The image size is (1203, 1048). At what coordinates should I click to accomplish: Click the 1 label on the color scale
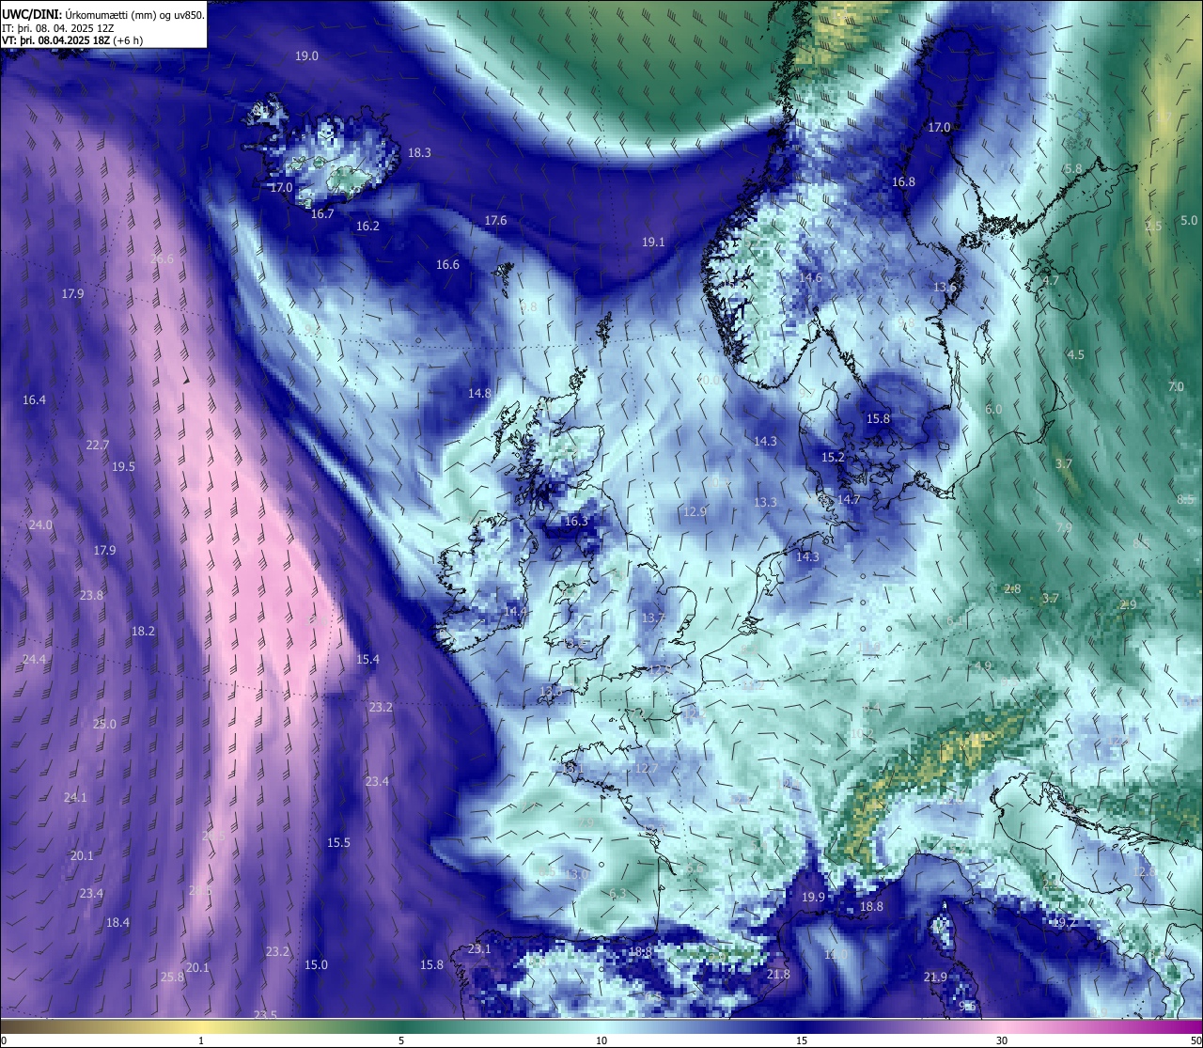(201, 1040)
